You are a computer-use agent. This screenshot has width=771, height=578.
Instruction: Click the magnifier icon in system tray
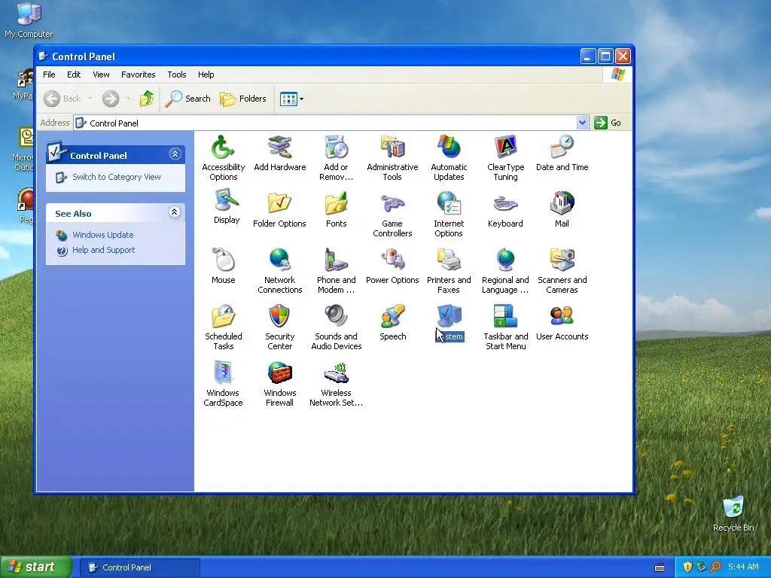[716, 567]
